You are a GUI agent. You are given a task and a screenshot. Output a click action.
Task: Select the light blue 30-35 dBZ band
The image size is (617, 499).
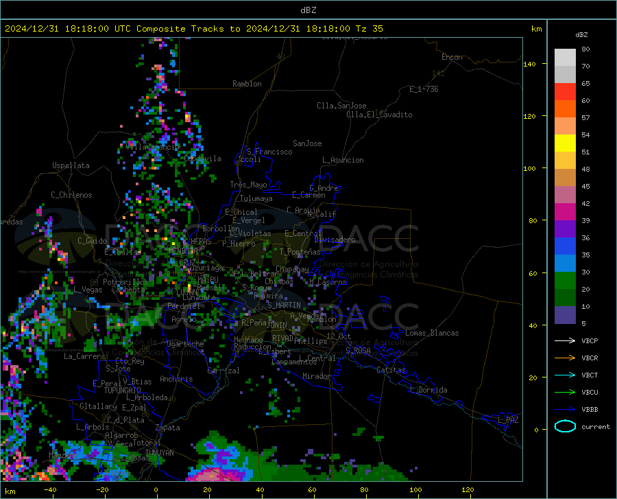[565, 264]
